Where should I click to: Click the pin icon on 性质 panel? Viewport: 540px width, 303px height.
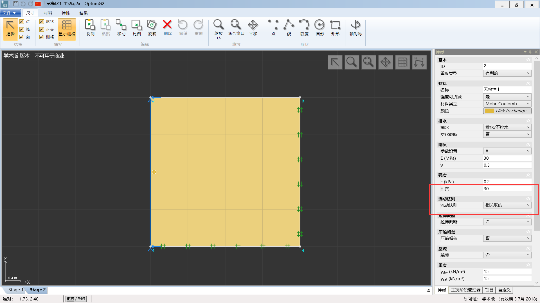click(530, 52)
